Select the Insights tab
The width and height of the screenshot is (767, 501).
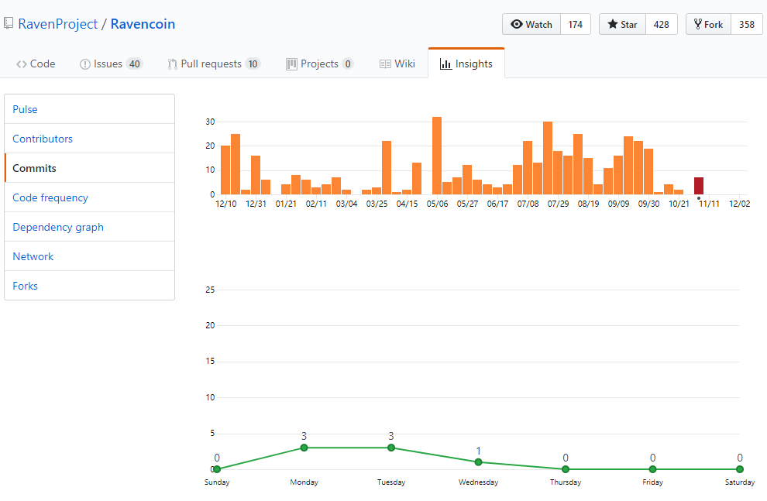pos(466,63)
